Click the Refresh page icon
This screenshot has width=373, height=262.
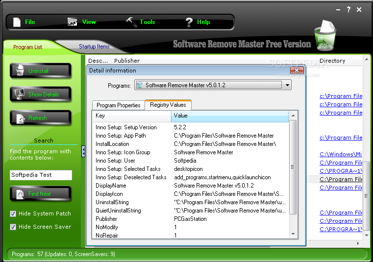pyautogui.click(x=21, y=119)
